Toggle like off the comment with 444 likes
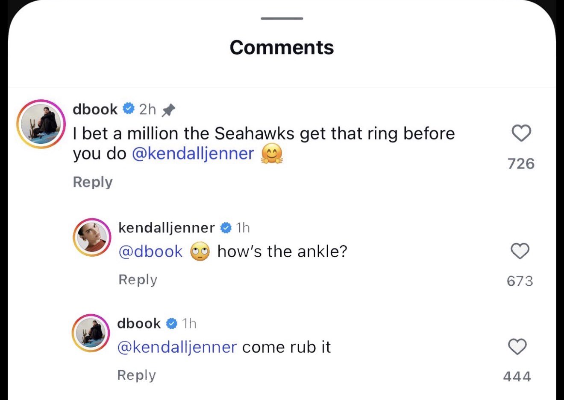The height and width of the screenshot is (400, 564). coord(517,347)
